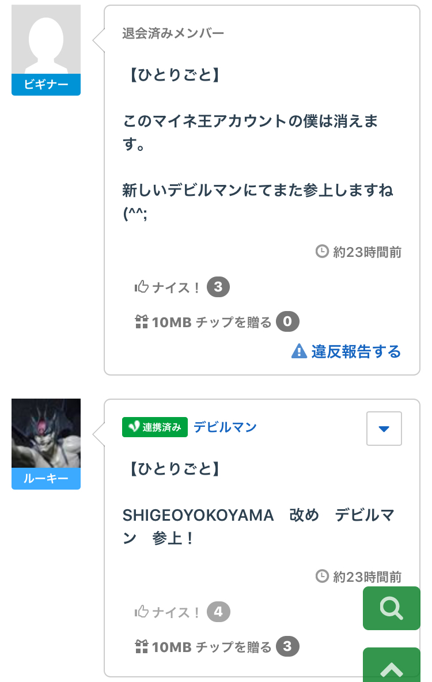
Task: Click the warning triangle report icon
Action: [x=299, y=351]
